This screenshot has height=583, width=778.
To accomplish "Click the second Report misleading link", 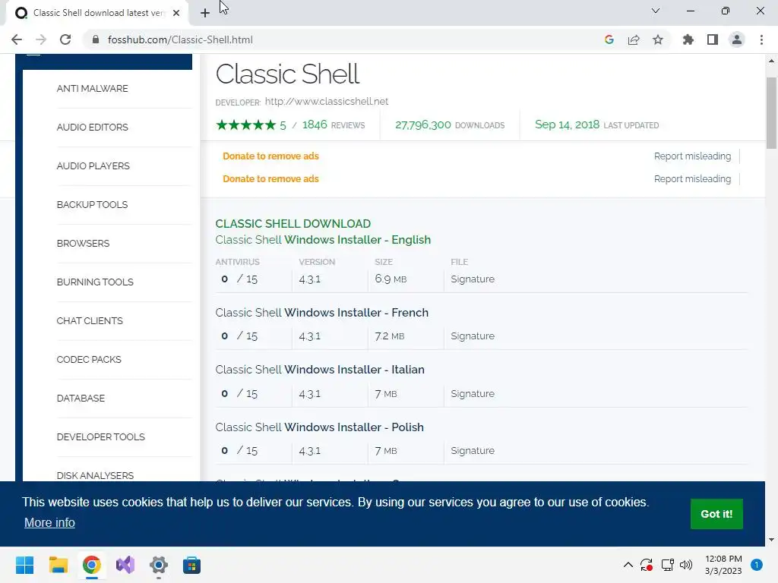I will click(692, 178).
